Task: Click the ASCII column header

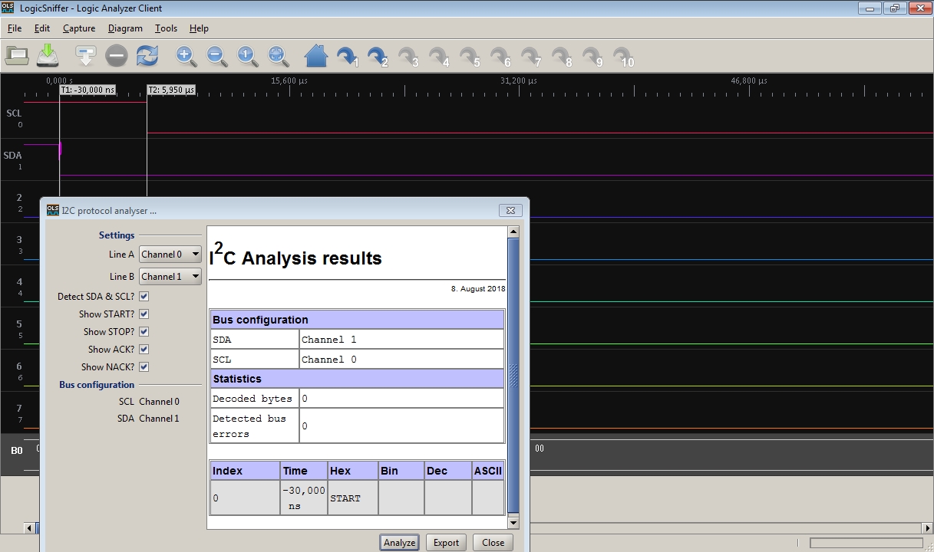Action: coord(488,471)
